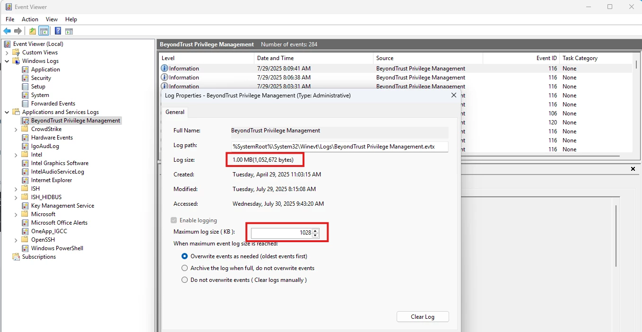Click the Windows PowerShell log icon
642x332 pixels.
tap(26, 248)
